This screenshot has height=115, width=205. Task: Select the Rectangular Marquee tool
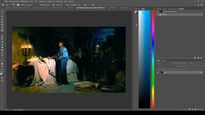click(2, 14)
